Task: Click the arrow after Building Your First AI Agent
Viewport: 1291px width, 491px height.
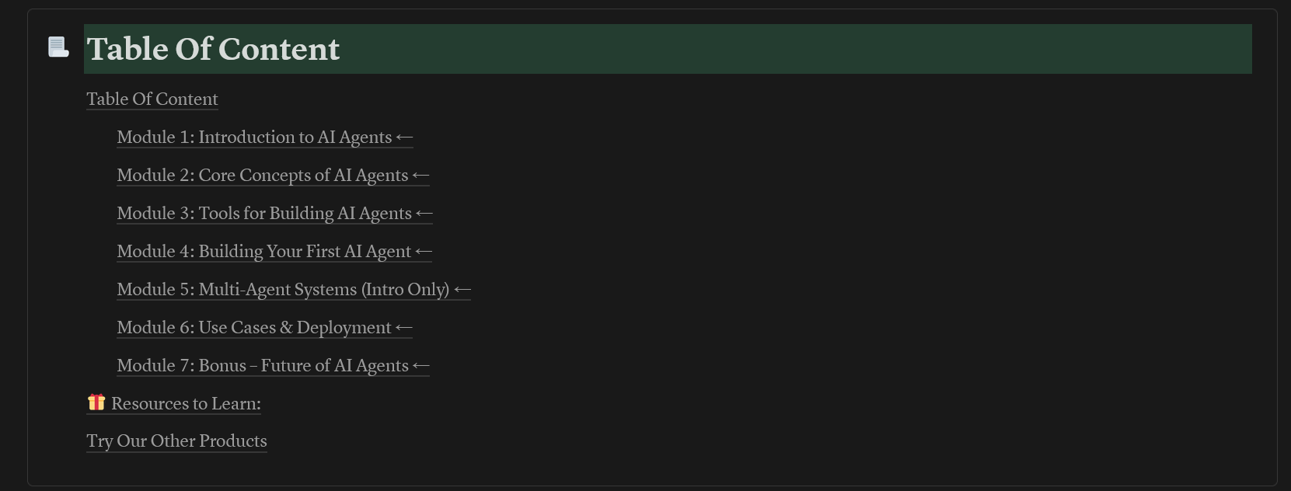Action: pos(424,252)
